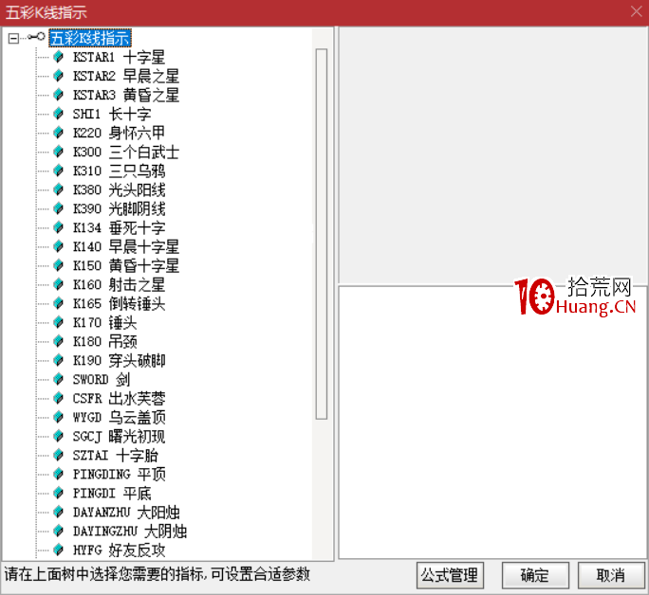Click the indicator tree vertical scrollbar thumb
Image resolution: width=649 pixels, height=595 pixels.
tap(322, 234)
